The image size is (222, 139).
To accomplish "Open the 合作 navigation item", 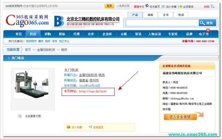I will click(x=91, y=34).
